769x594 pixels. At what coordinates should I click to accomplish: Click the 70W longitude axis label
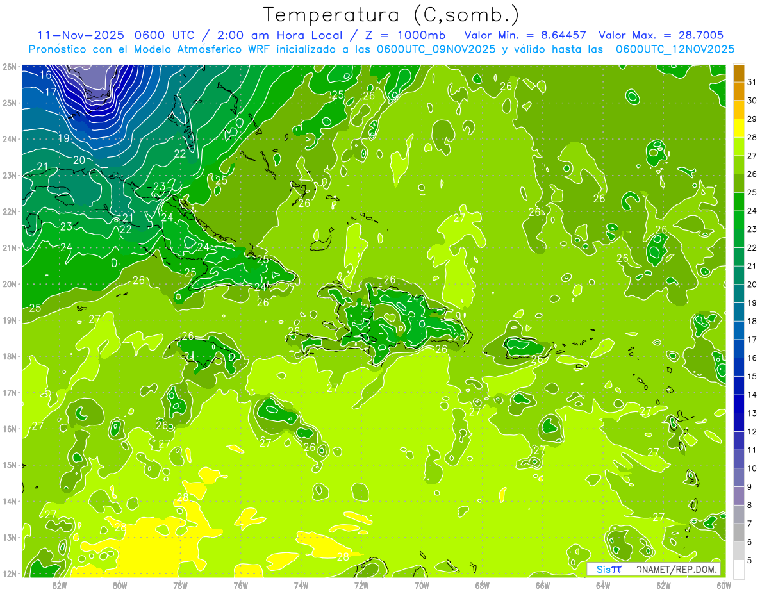(x=422, y=585)
